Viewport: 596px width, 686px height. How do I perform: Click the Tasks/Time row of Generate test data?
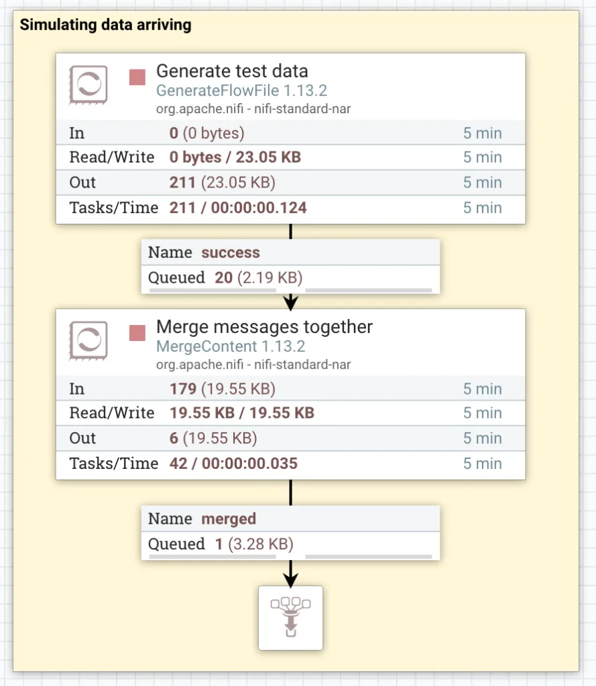click(x=290, y=208)
